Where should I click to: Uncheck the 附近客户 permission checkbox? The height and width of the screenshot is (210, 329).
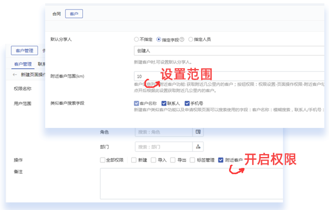pyautogui.click(x=221, y=160)
